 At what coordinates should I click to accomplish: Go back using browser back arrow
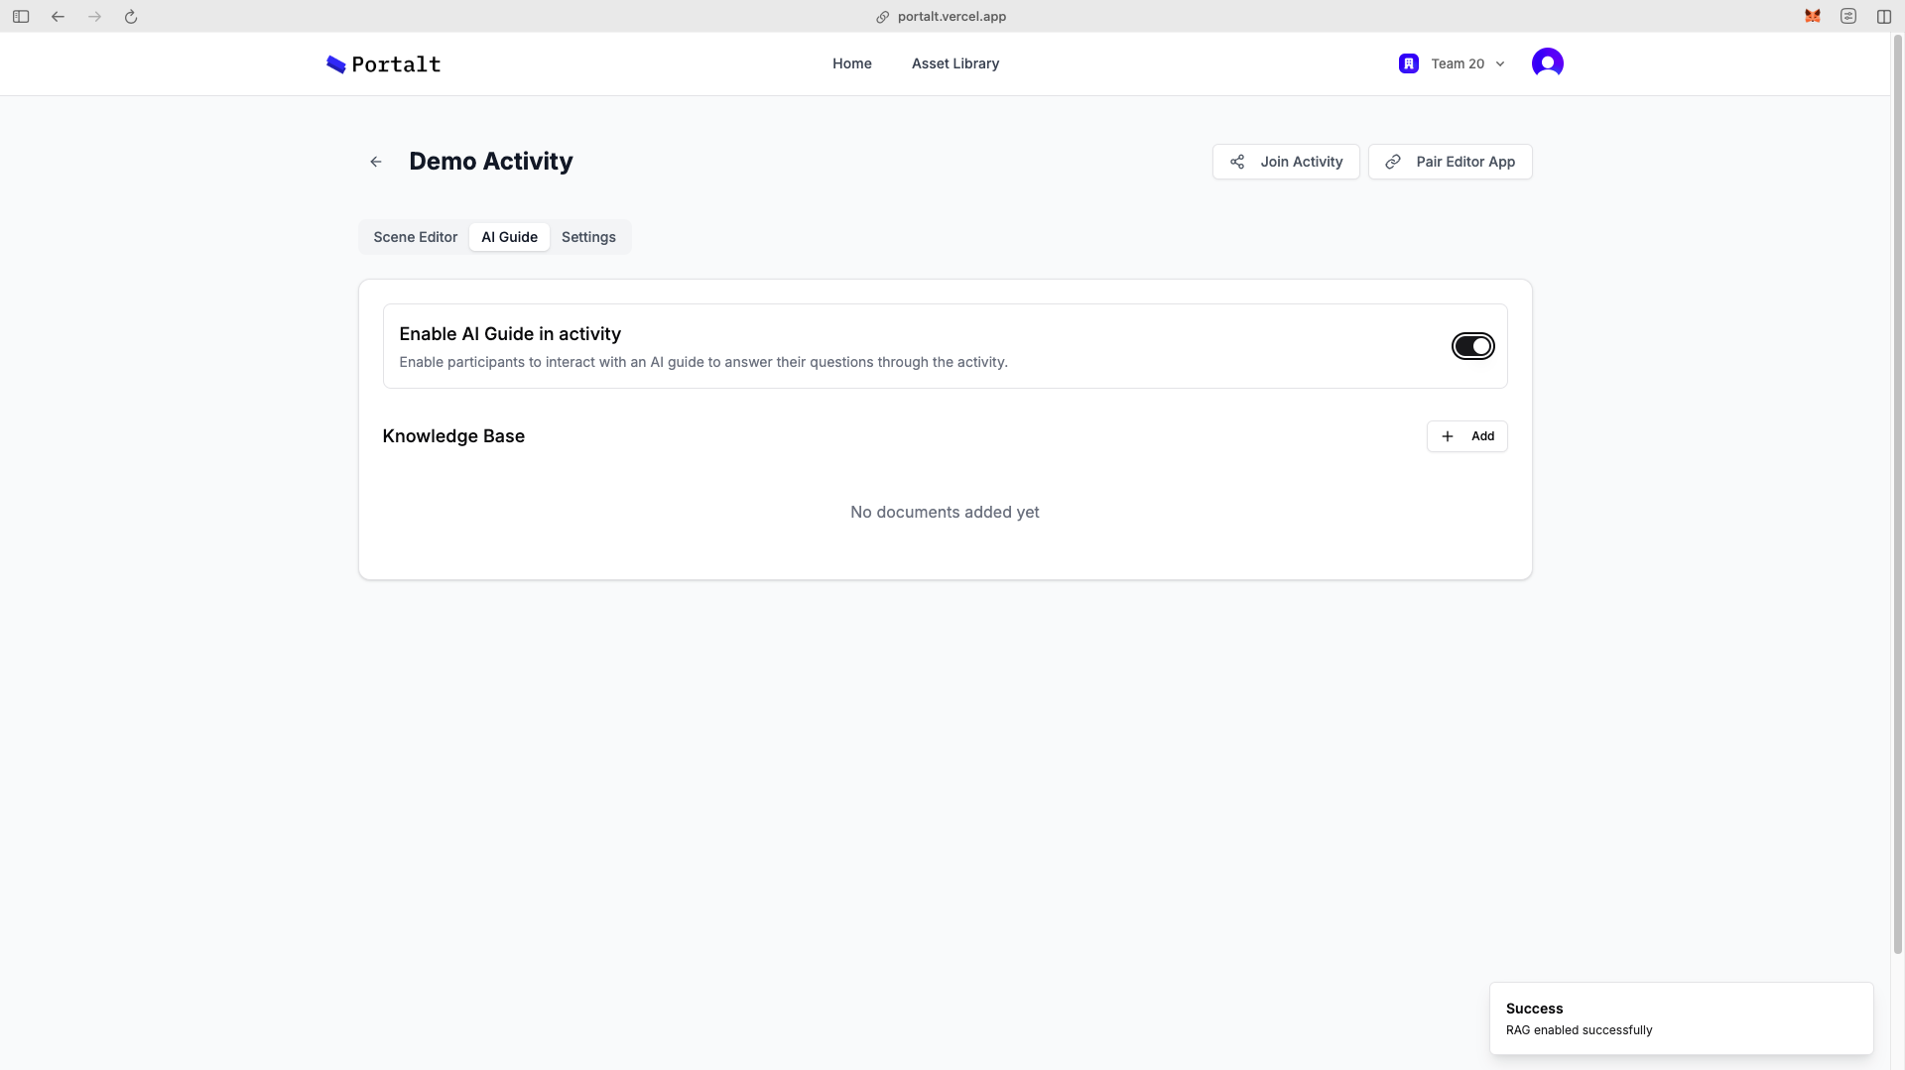tap(58, 17)
